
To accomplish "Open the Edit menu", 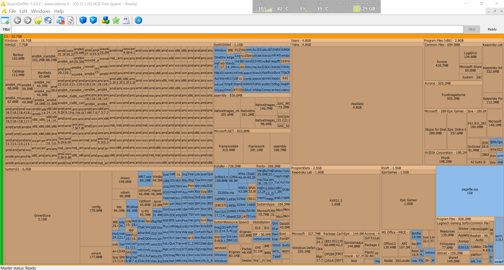I will [x=23, y=11].
